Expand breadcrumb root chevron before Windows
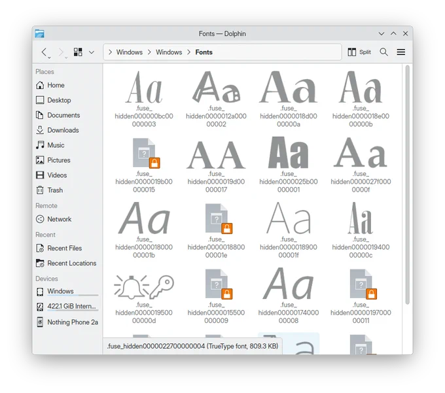Viewport: 445px width, 393px height. coord(110,52)
